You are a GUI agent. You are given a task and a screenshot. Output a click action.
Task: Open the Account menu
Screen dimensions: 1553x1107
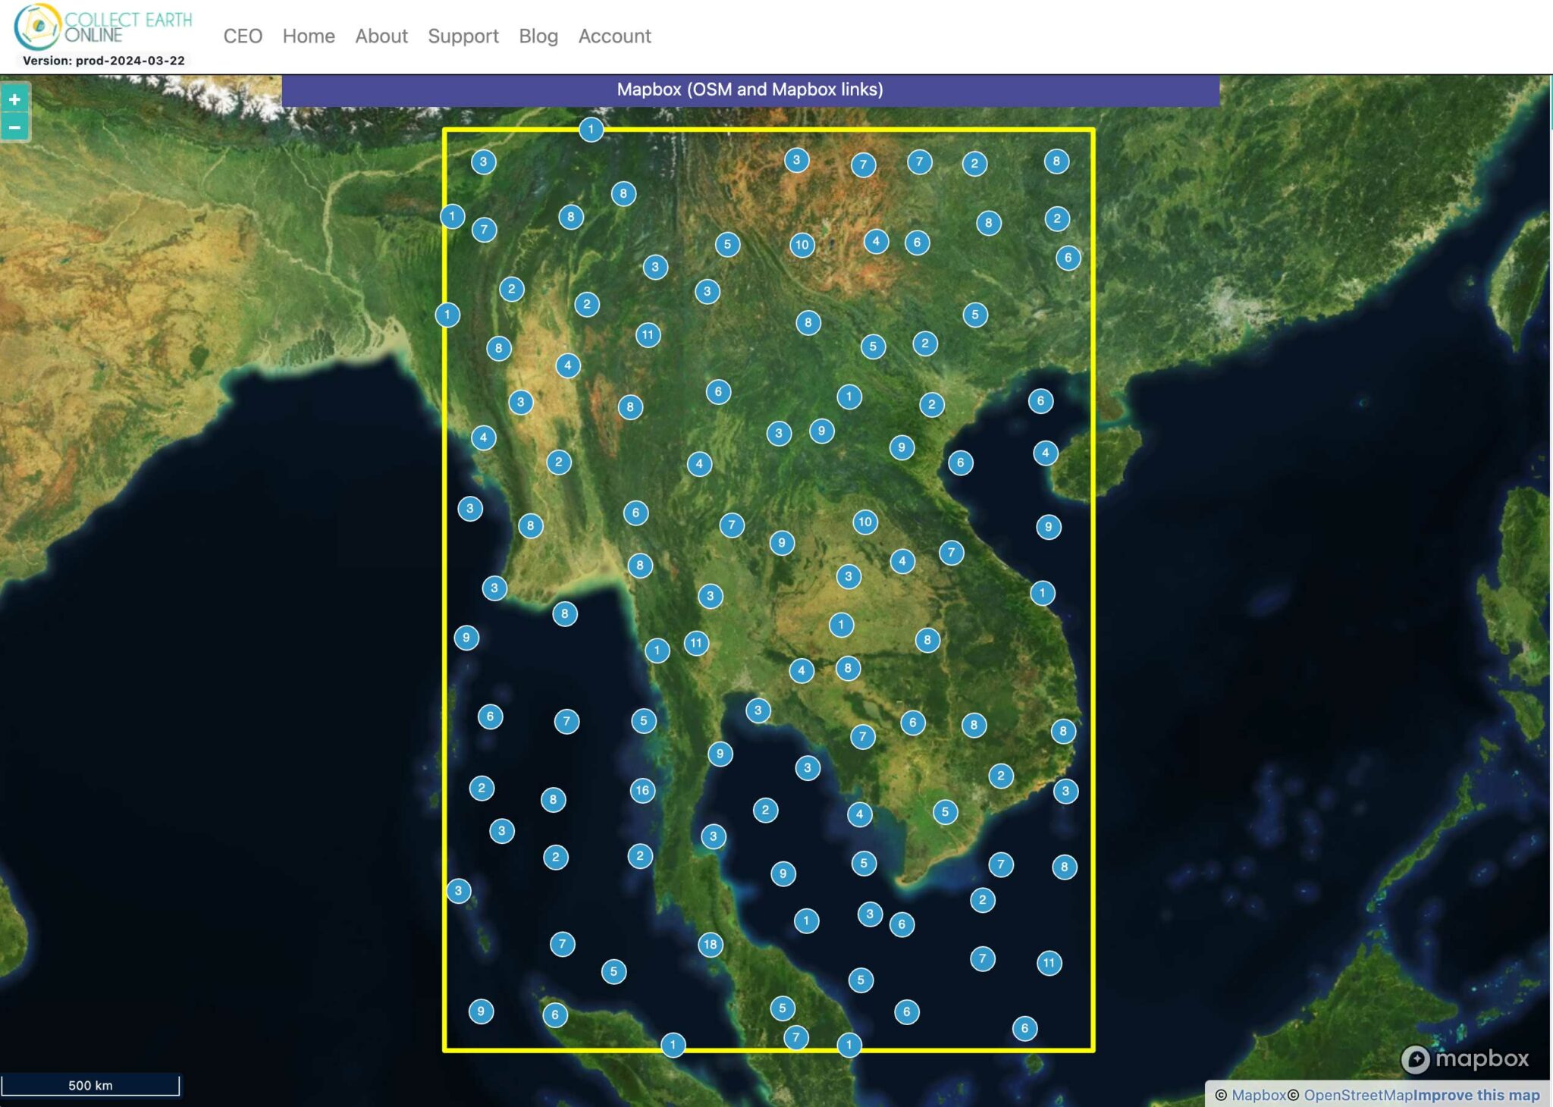(x=614, y=36)
